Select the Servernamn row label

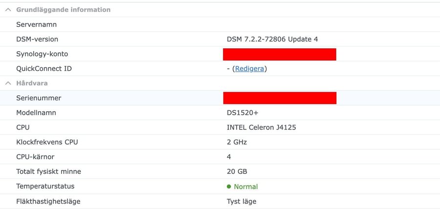pos(37,24)
